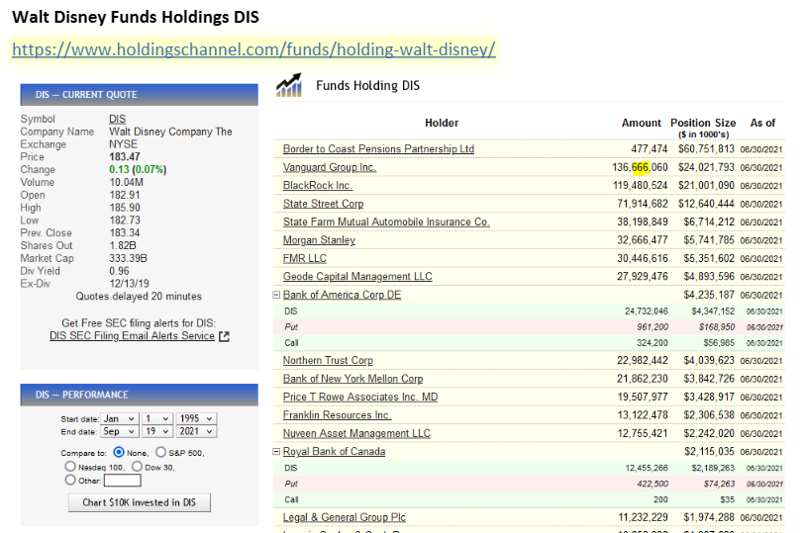The width and height of the screenshot is (804, 533).
Task: Click the As of column header
Action: click(x=762, y=123)
